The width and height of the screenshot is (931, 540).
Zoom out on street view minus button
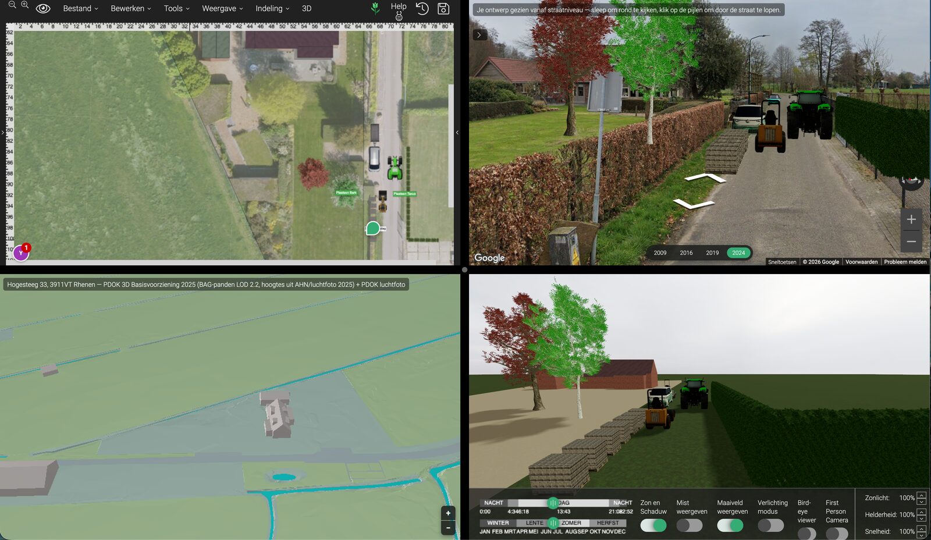(911, 241)
